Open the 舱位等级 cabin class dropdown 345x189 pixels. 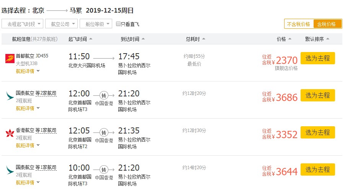pyautogui.click(x=96, y=24)
